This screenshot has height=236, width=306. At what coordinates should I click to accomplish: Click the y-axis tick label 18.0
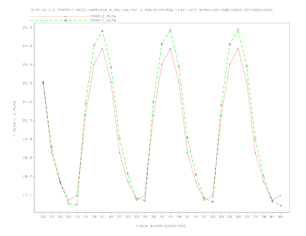pos(27,176)
